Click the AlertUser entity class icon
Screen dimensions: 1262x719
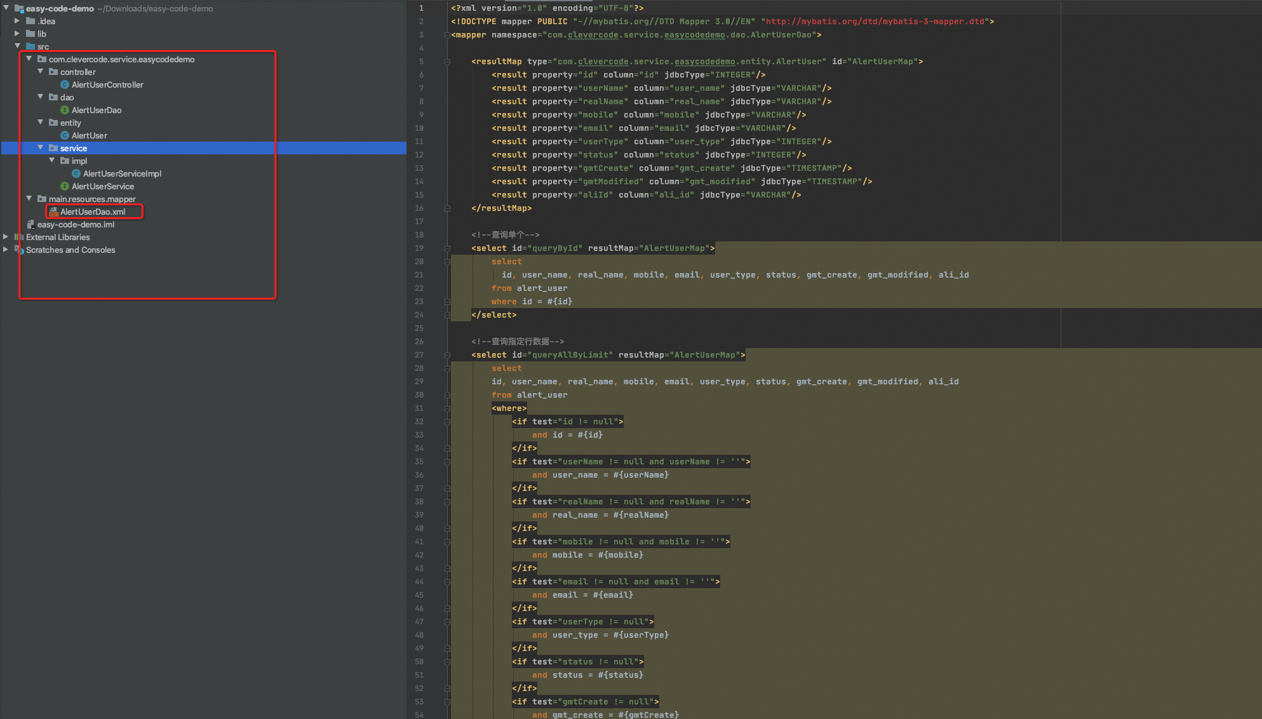(64, 135)
